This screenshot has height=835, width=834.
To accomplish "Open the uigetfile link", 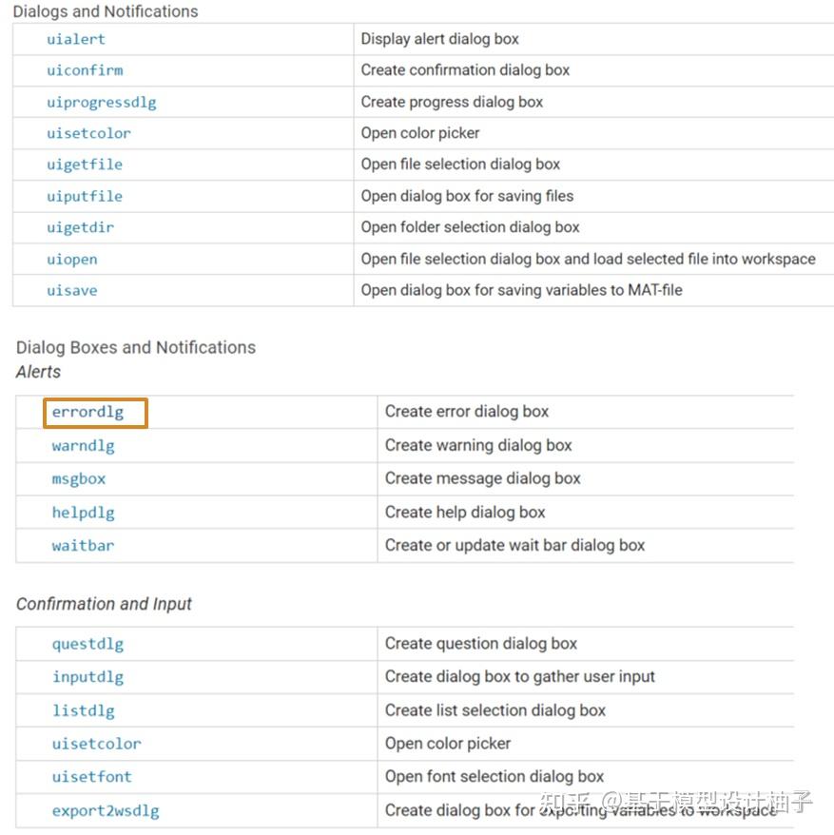I will point(85,165).
